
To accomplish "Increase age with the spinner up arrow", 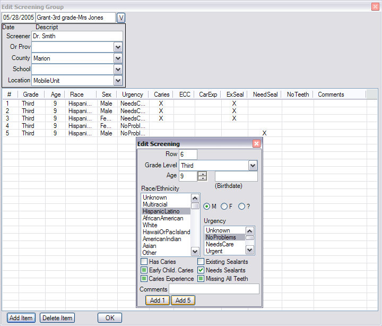I will tap(202, 174).
